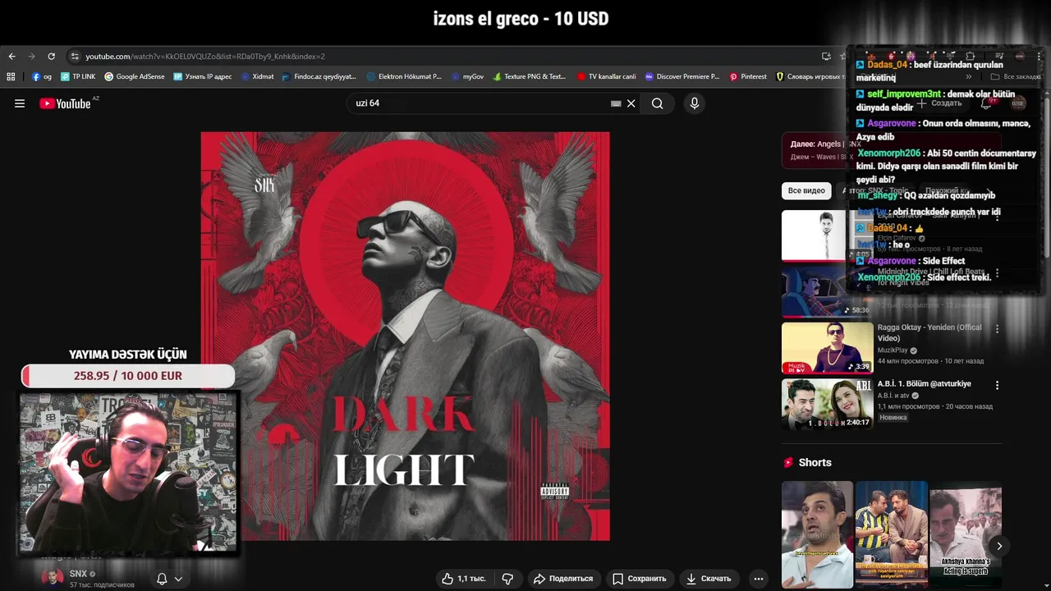This screenshot has width=1051, height=591.
Task: Click the Dark Light video player
Action: [406, 337]
